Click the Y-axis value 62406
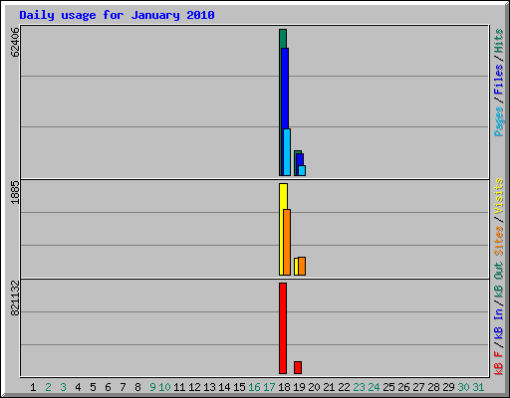Screen dimensions: 510x398 pyautogui.click(x=15, y=43)
